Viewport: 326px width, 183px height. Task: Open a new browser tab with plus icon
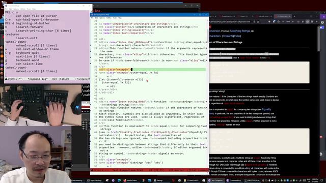pyautogui.click(x=294, y=16)
